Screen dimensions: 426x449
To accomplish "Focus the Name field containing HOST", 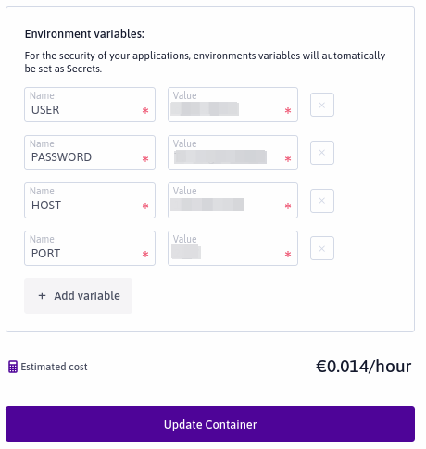I will click(x=90, y=201).
